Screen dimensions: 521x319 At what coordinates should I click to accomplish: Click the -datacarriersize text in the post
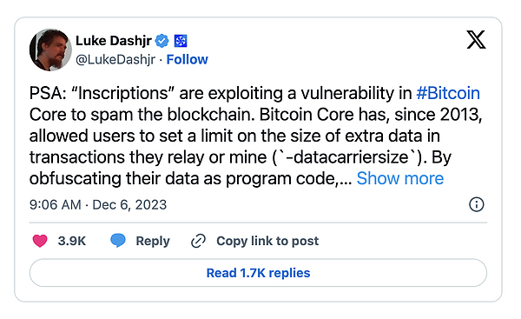click(x=346, y=157)
